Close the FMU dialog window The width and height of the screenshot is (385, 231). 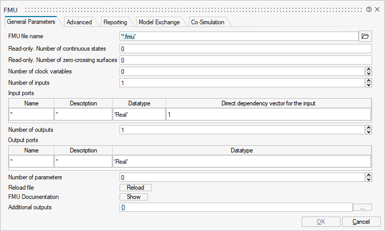coord(378,9)
